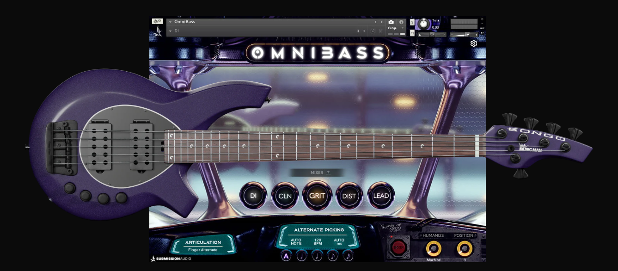This screenshot has width=618, height=271.
Task: Select the DI tone button
Action: coord(254,196)
